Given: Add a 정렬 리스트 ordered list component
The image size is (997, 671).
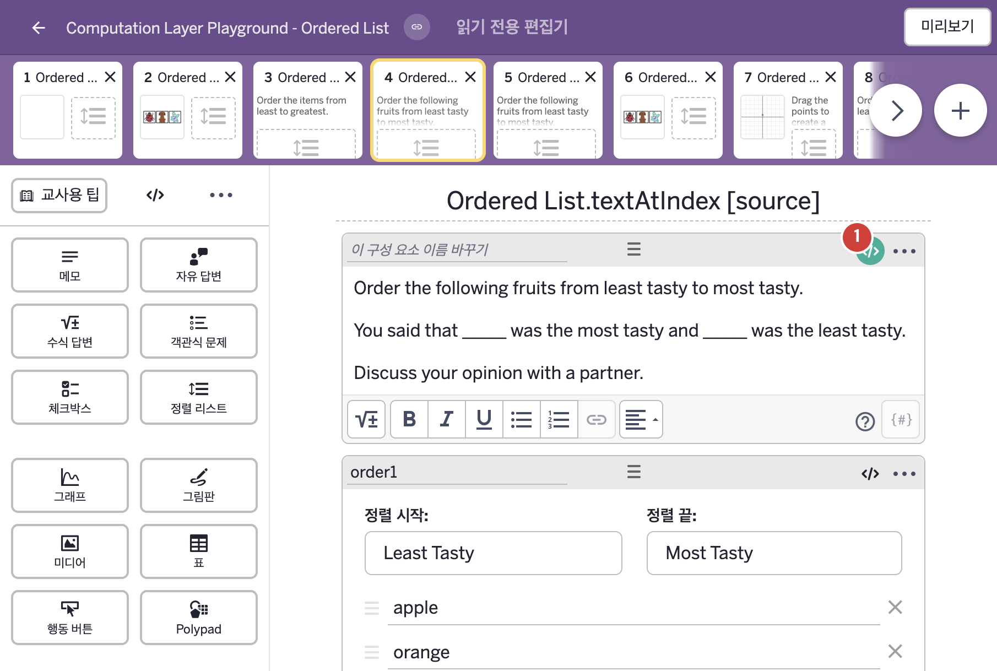Looking at the screenshot, I should (x=199, y=397).
